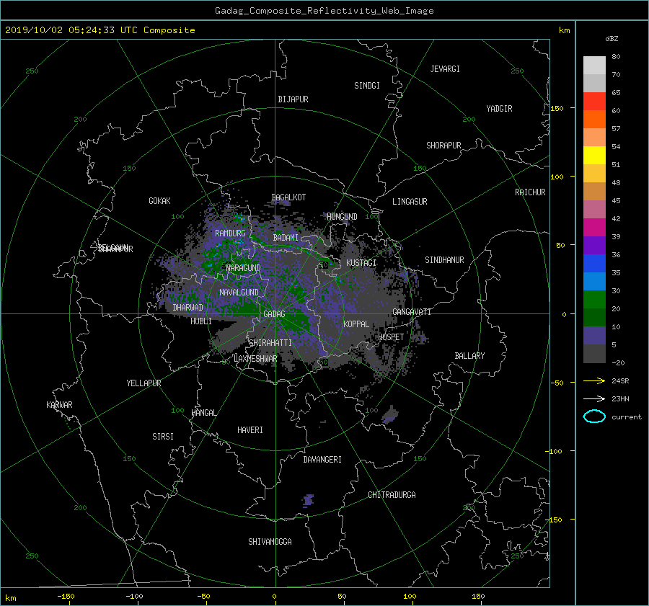Click the DHARWAD city label
This screenshot has height=606, width=649.
click(187, 308)
